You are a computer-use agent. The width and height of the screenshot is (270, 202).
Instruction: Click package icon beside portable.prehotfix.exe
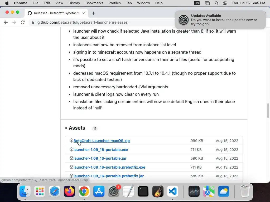pyautogui.click(x=71, y=167)
